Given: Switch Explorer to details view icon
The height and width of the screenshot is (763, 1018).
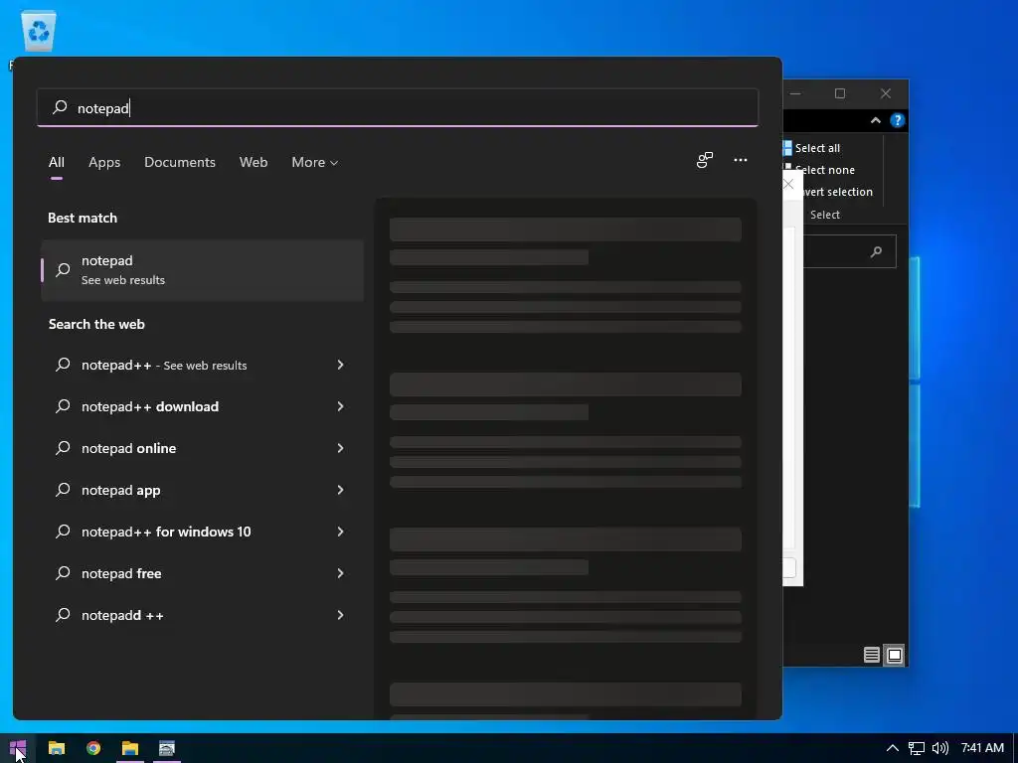Looking at the screenshot, I should [871, 655].
